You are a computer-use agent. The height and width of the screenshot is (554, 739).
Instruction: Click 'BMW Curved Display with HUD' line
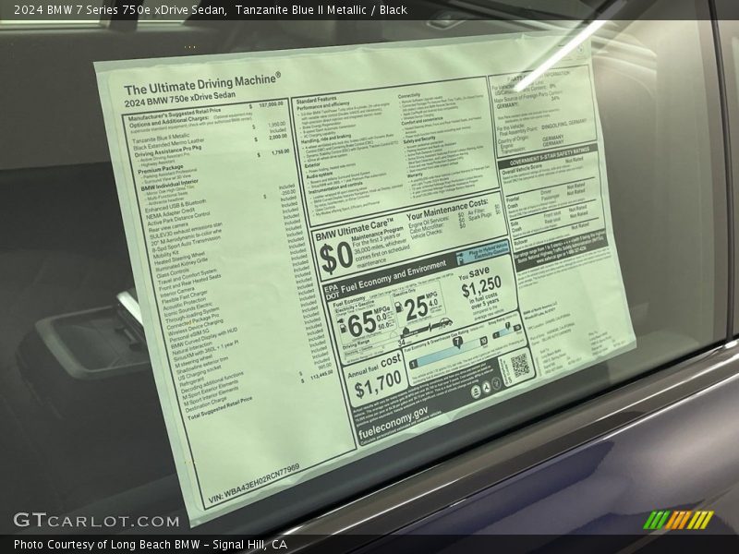coord(203,338)
